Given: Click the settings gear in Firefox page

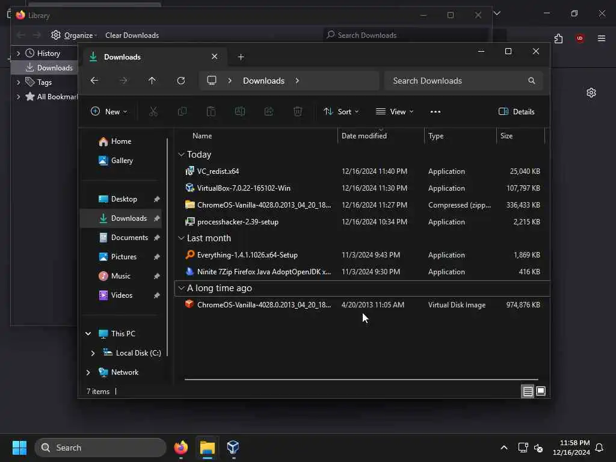Looking at the screenshot, I should [x=591, y=93].
